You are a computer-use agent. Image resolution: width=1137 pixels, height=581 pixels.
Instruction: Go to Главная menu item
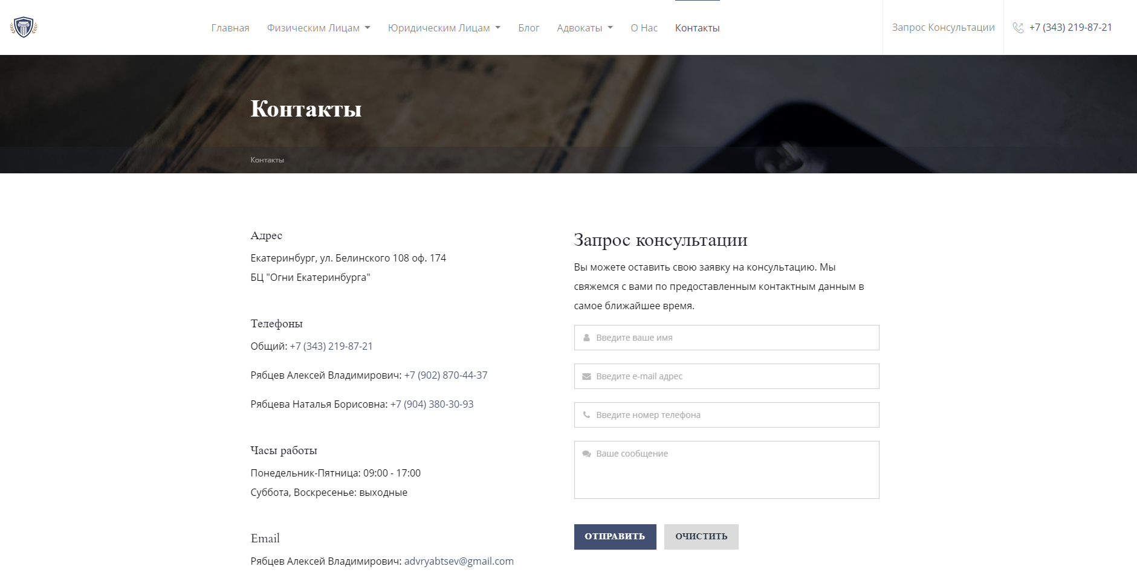pyautogui.click(x=230, y=28)
